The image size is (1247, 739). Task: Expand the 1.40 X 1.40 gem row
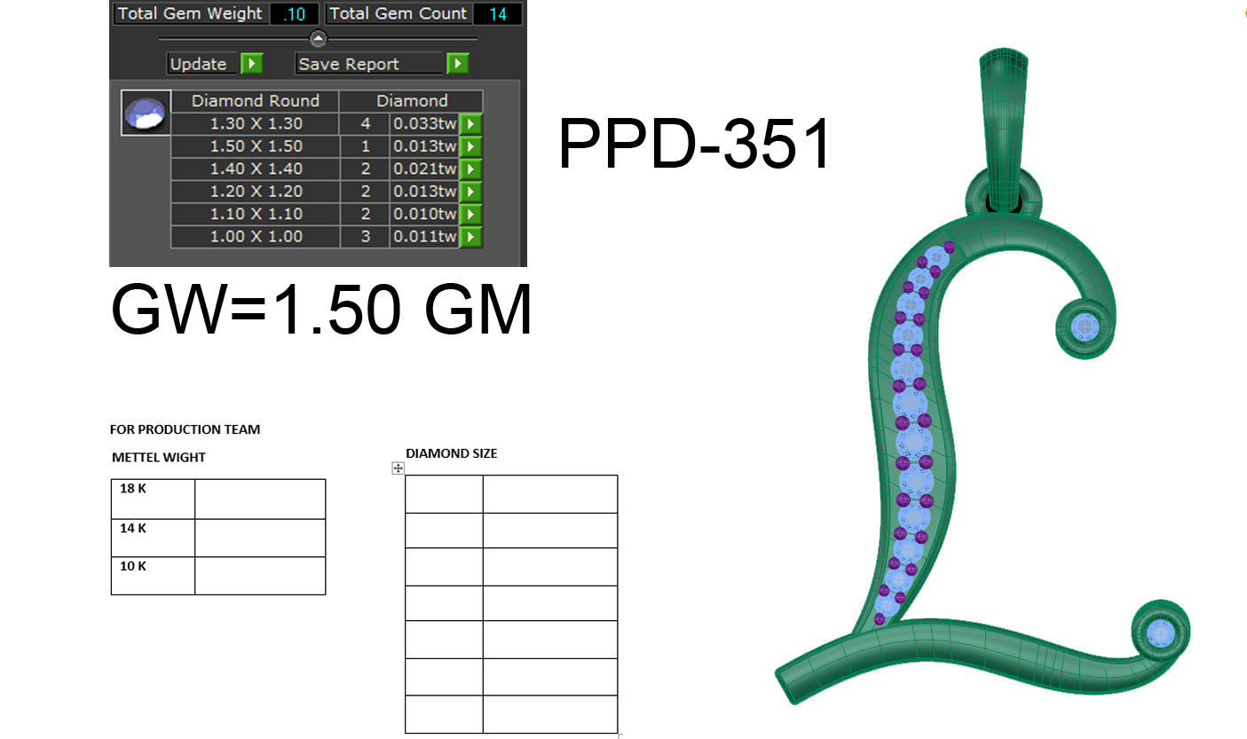[473, 169]
